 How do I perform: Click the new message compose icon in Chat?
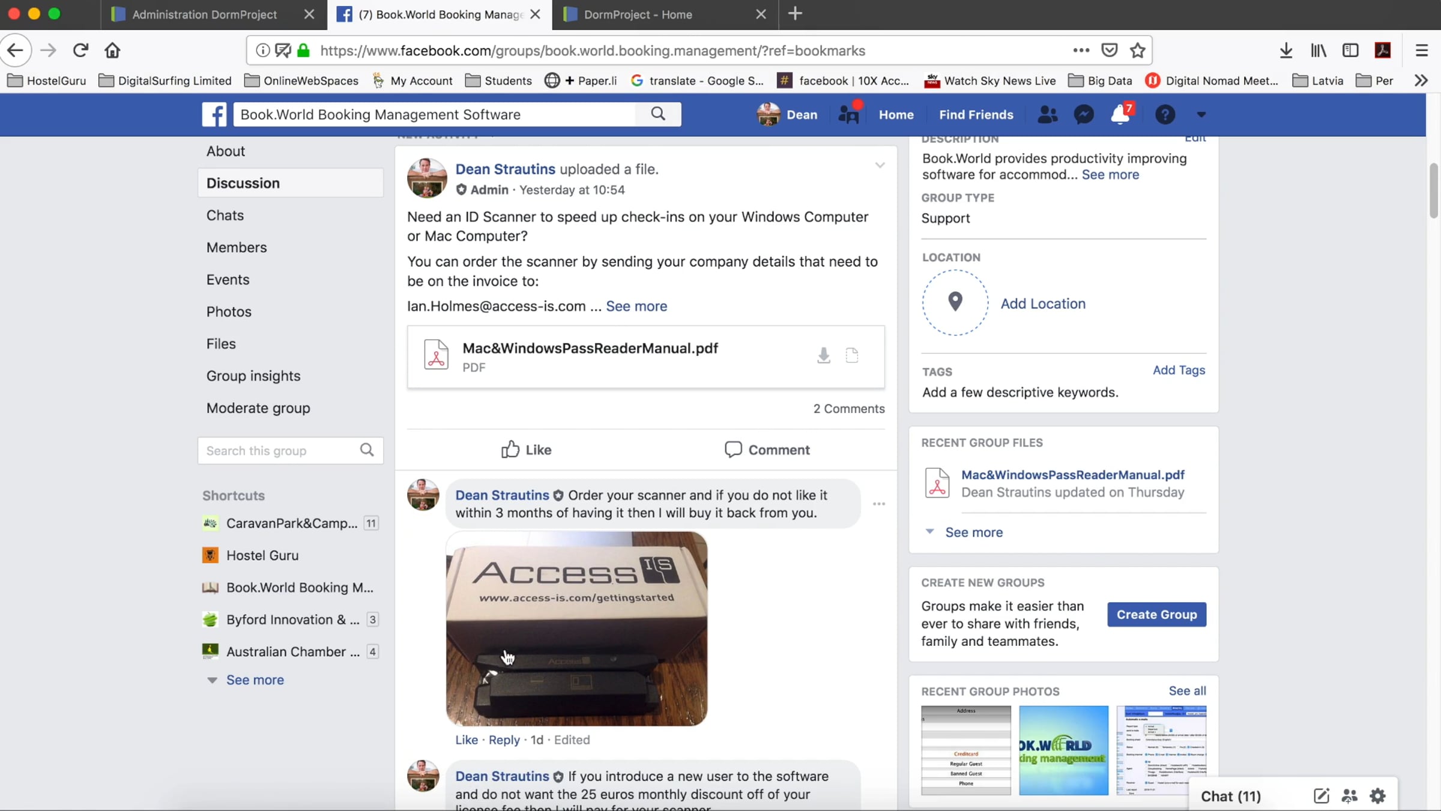(1321, 796)
